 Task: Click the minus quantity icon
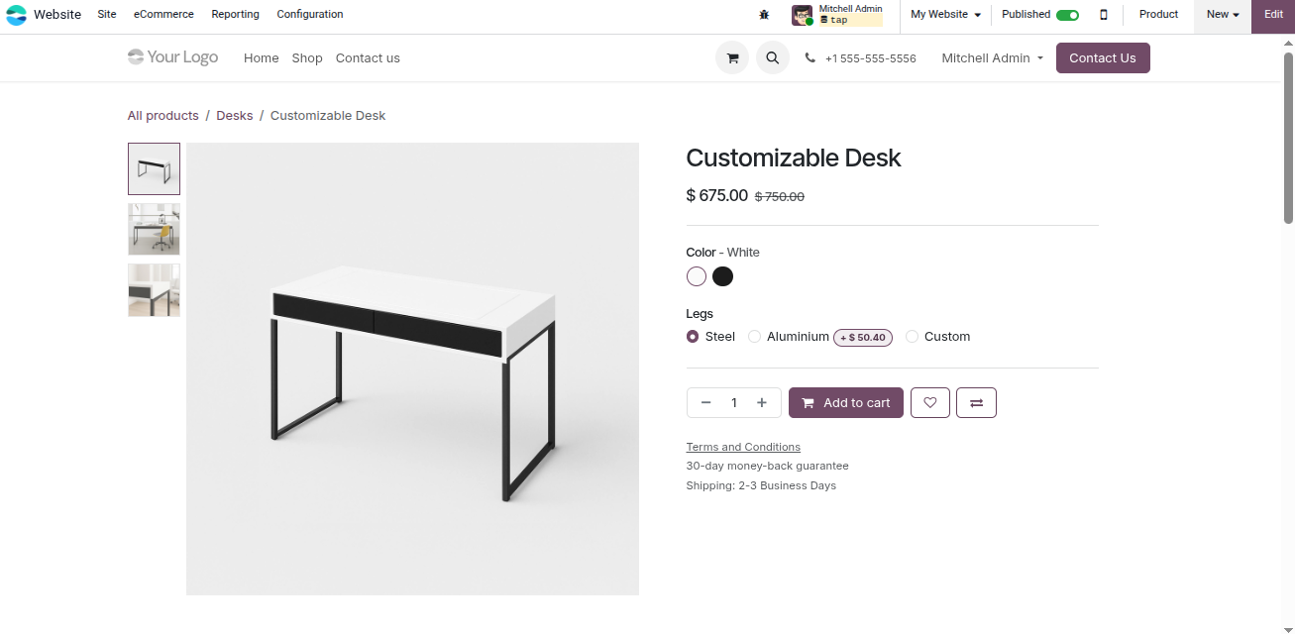705,402
